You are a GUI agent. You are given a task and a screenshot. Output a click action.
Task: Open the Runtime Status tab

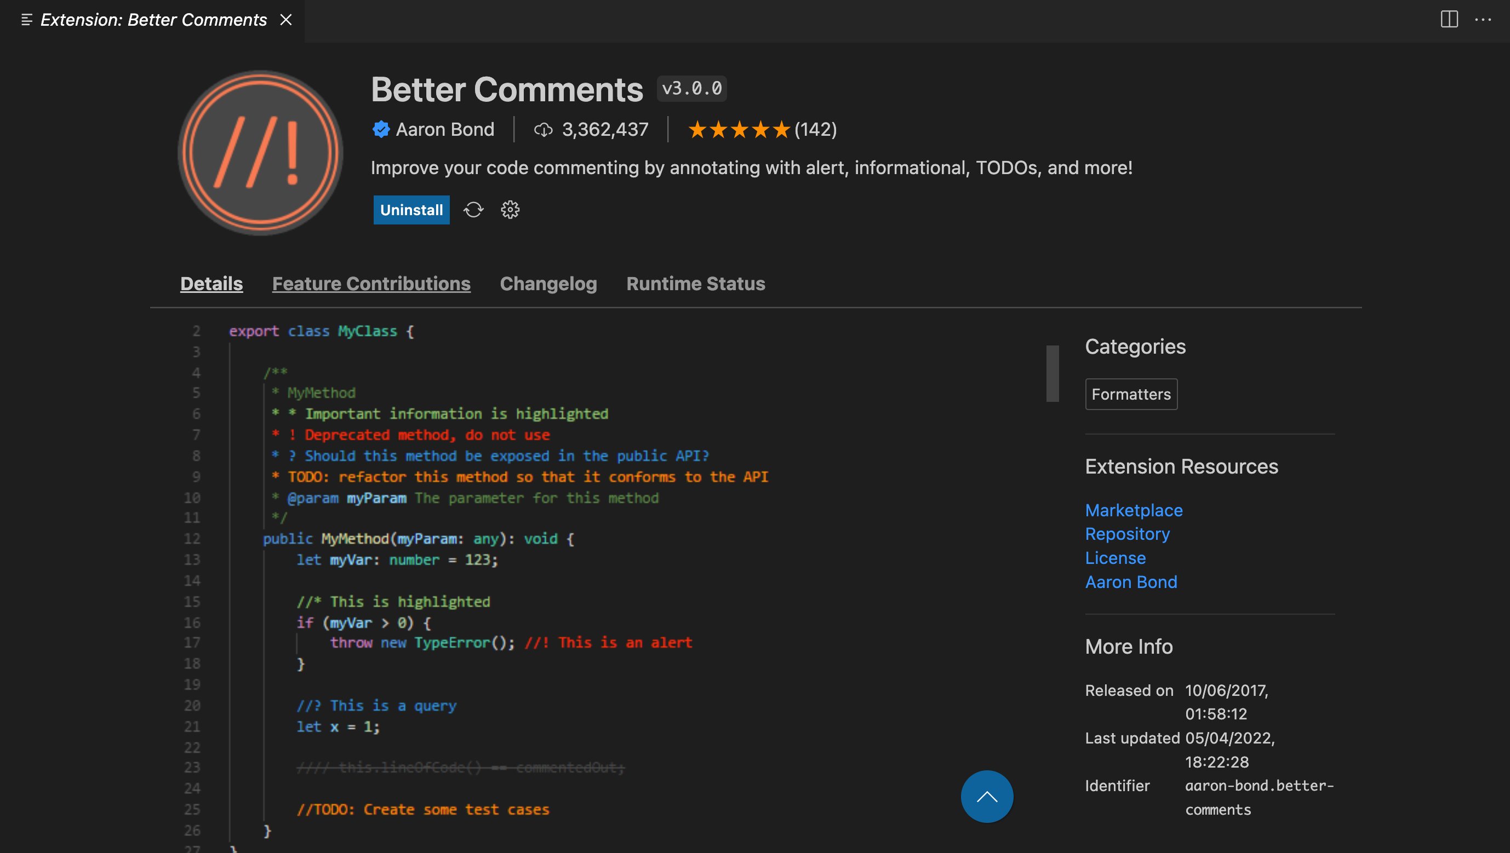(x=695, y=284)
